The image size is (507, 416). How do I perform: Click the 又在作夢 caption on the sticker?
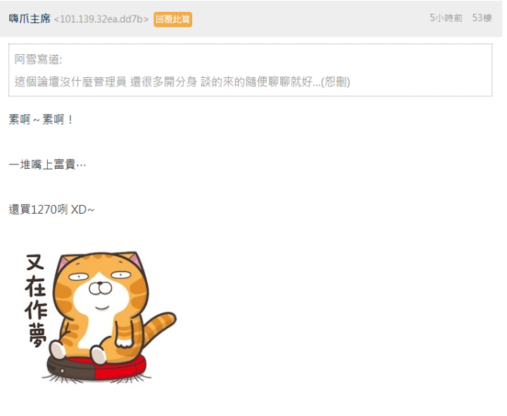coord(36,301)
